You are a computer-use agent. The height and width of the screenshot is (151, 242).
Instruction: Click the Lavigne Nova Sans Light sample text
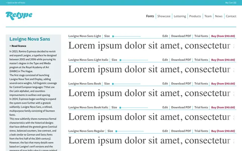(x=151, y=46)
